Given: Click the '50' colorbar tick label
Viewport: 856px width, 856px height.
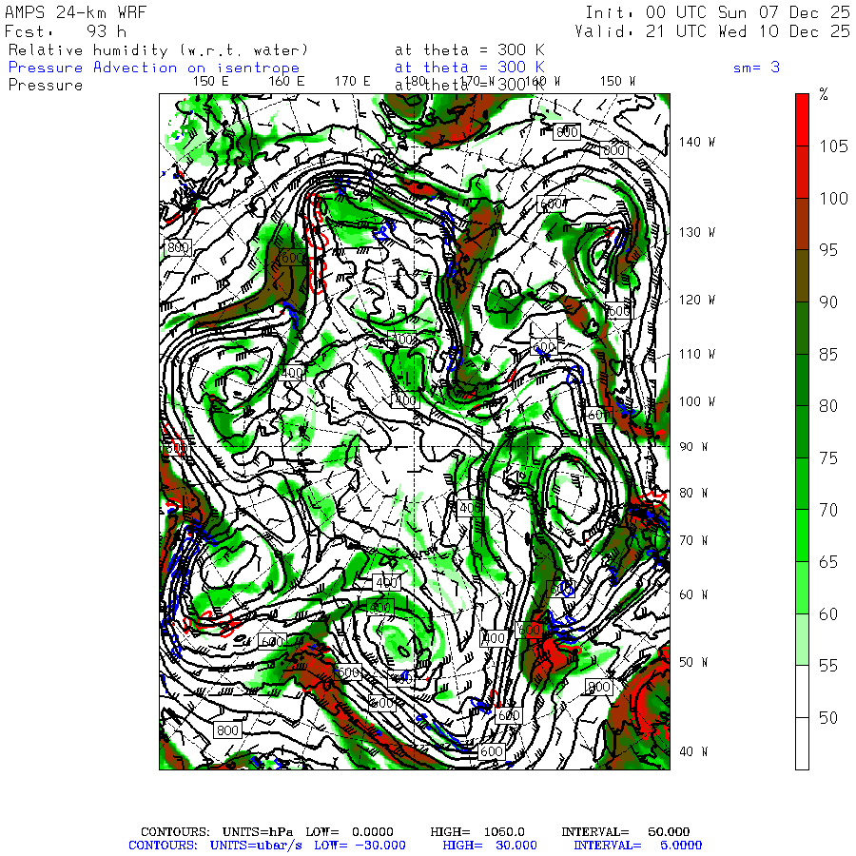Looking at the screenshot, I should [828, 718].
